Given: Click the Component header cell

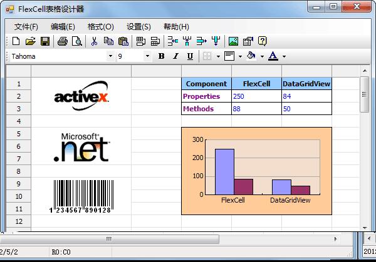Looking at the screenshot, I should pos(206,84).
